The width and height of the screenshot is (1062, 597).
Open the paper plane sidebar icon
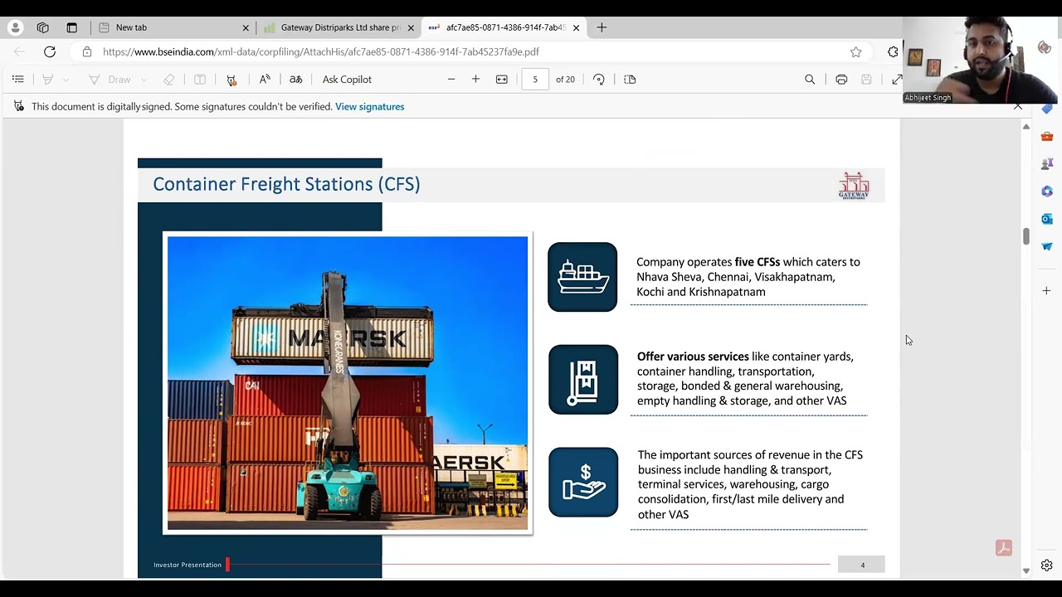pyautogui.click(x=1047, y=246)
